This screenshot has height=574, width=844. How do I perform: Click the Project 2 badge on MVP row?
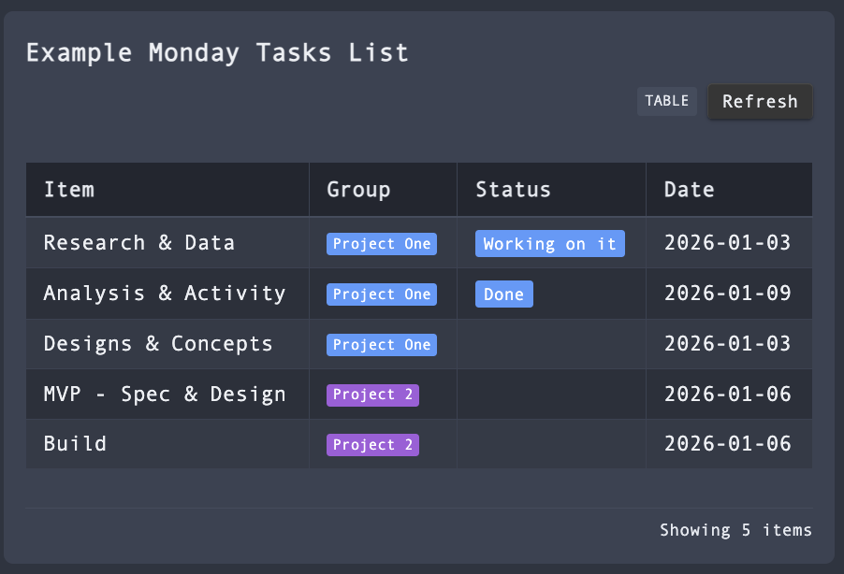[x=372, y=394]
